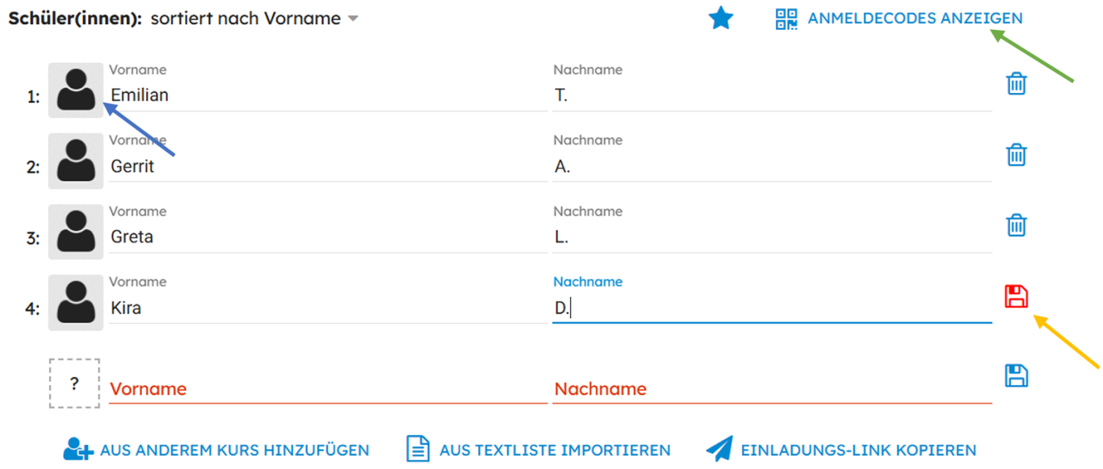1103x469 pixels.
Task: Click the blue star icon
Action: click(720, 19)
